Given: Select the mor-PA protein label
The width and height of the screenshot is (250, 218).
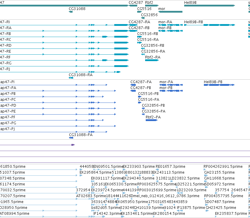Looking at the screenshot, I should [x=166, y=82].
